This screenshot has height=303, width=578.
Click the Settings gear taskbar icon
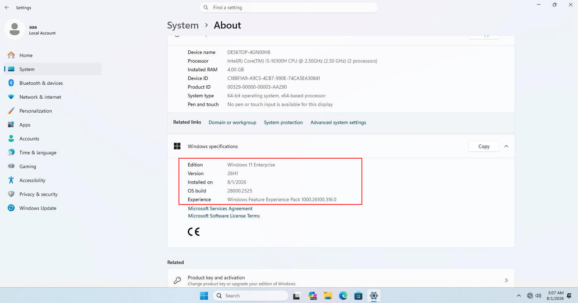[x=373, y=296]
